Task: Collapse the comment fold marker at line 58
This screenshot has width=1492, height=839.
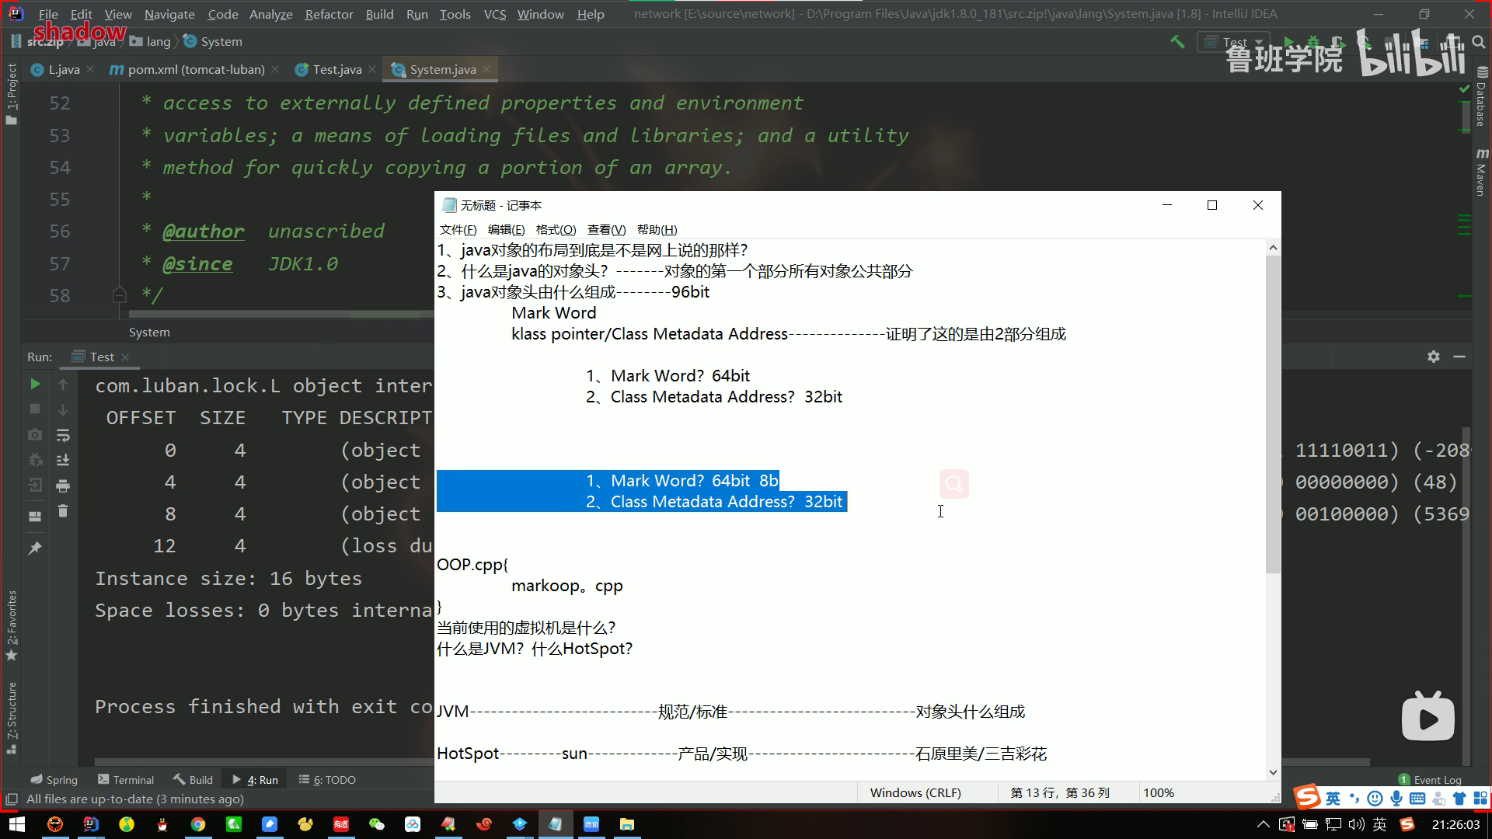Action: click(x=120, y=295)
